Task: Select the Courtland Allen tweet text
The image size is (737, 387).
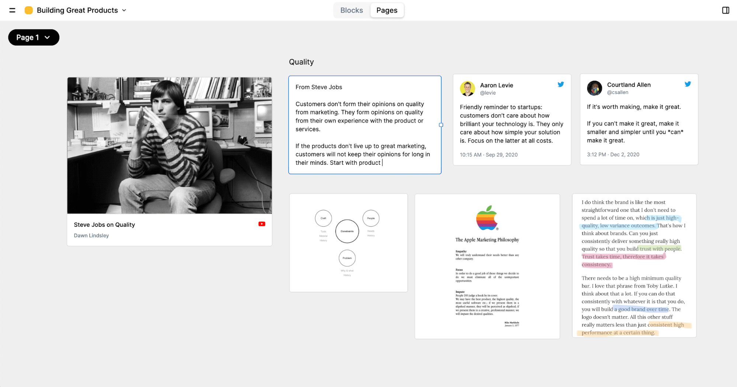Action: pos(635,123)
